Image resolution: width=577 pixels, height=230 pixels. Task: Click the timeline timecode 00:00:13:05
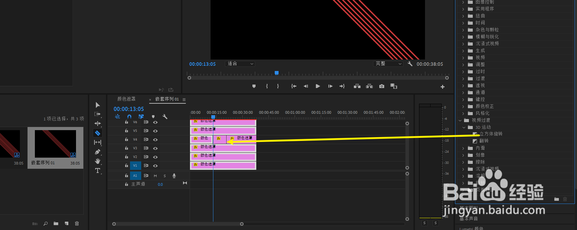(x=129, y=109)
